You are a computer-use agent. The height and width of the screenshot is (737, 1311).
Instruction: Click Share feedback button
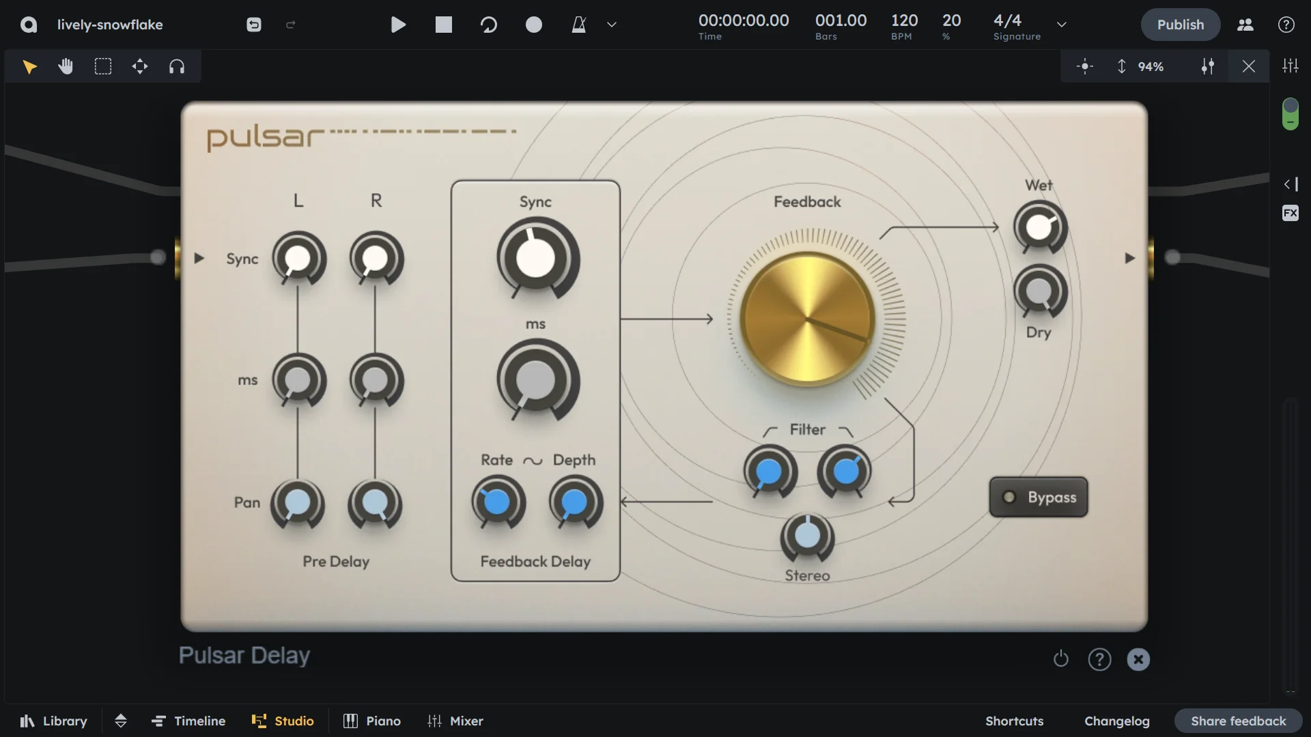(1238, 721)
